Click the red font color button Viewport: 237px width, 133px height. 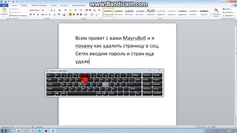tap(64, 14)
